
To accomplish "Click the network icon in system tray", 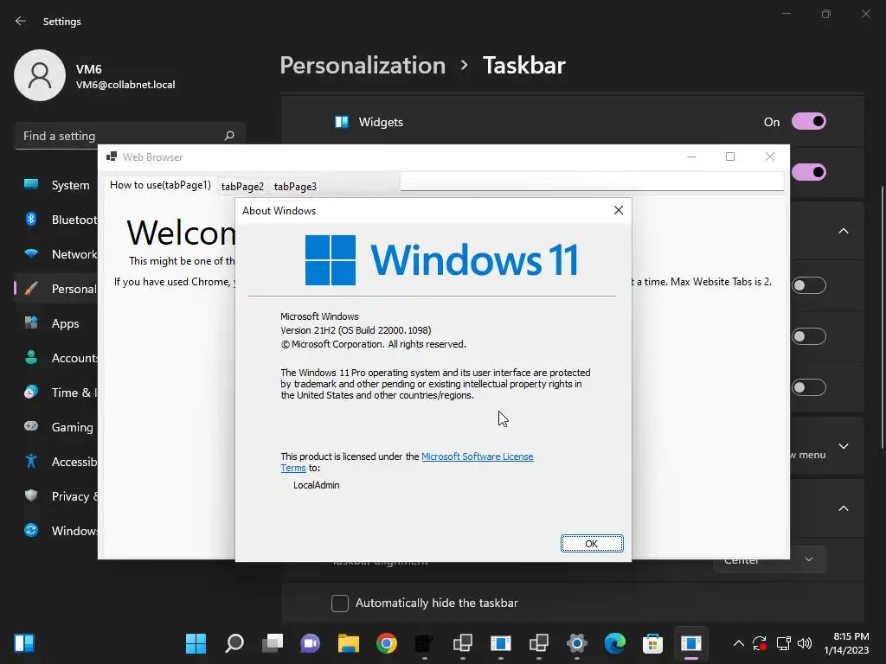I will (783, 643).
